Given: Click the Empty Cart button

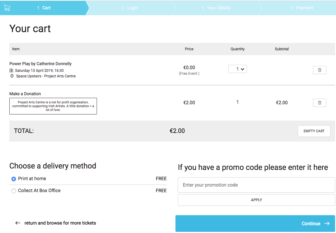Looking at the screenshot, I should 314,131.
